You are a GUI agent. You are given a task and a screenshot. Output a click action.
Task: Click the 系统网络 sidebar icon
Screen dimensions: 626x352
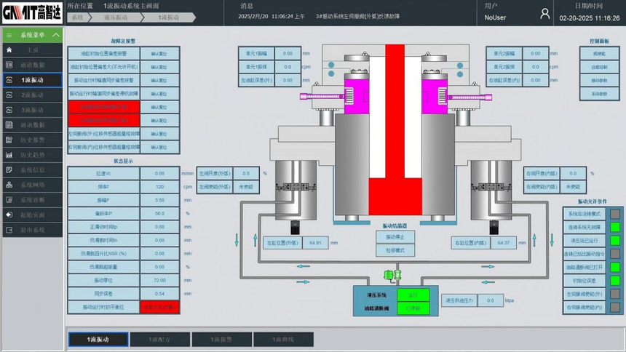click(9, 185)
